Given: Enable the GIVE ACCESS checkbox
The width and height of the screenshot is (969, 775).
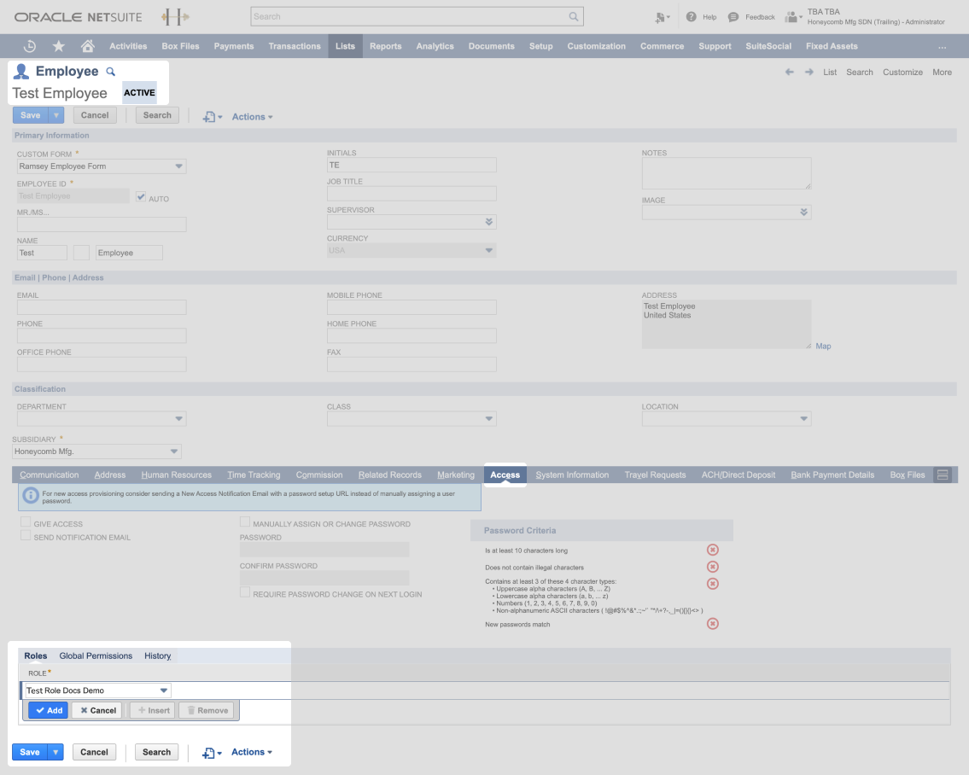Looking at the screenshot, I should (26, 523).
